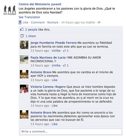Click the mobile phone icon beside Like
Screen dimensions: 126x138
point(20,22)
